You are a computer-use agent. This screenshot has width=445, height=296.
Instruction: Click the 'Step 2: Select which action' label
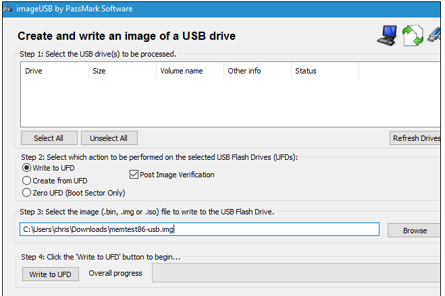pyautogui.click(x=159, y=157)
